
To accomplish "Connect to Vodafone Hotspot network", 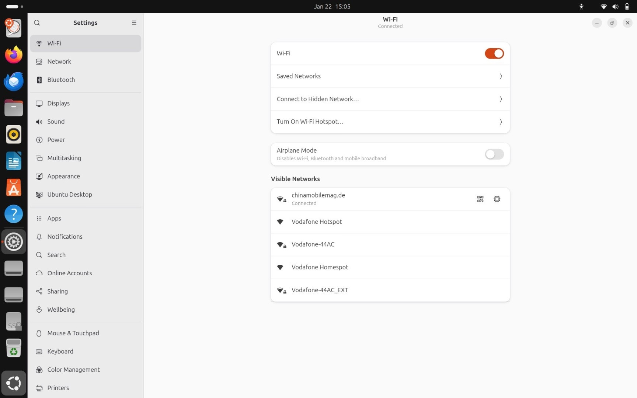I will click(x=317, y=222).
